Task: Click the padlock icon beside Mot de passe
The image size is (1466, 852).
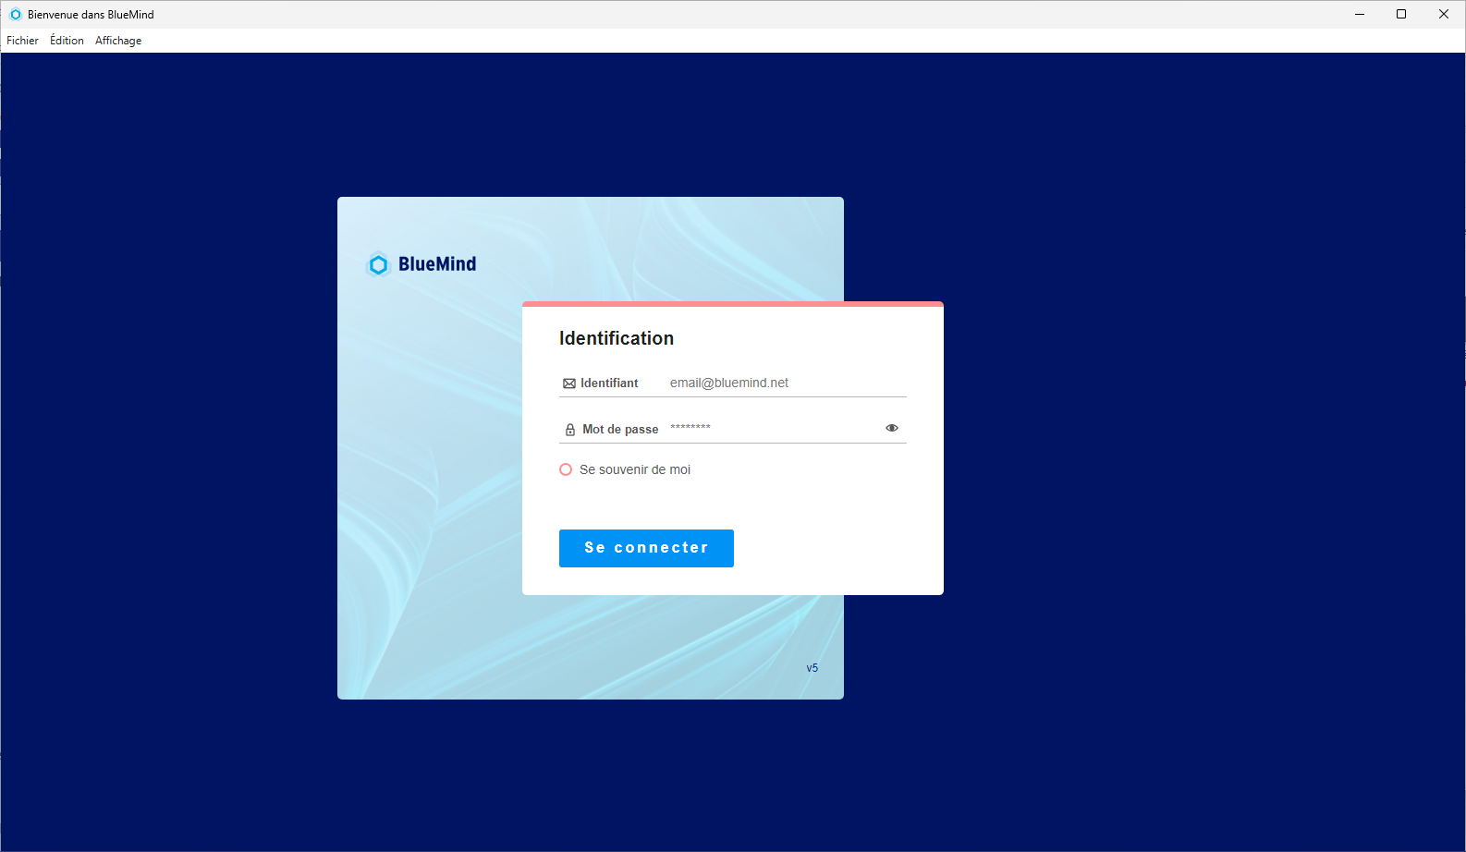Action: (x=570, y=430)
